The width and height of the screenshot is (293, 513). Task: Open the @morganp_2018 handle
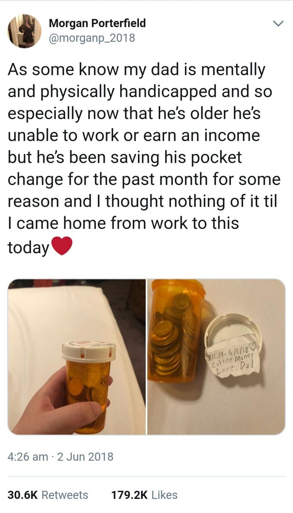click(92, 38)
